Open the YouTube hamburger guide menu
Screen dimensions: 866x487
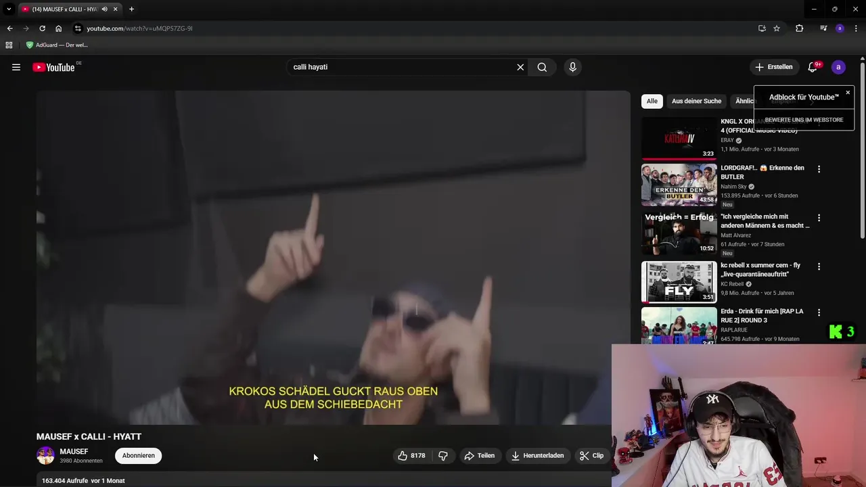[16, 67]
